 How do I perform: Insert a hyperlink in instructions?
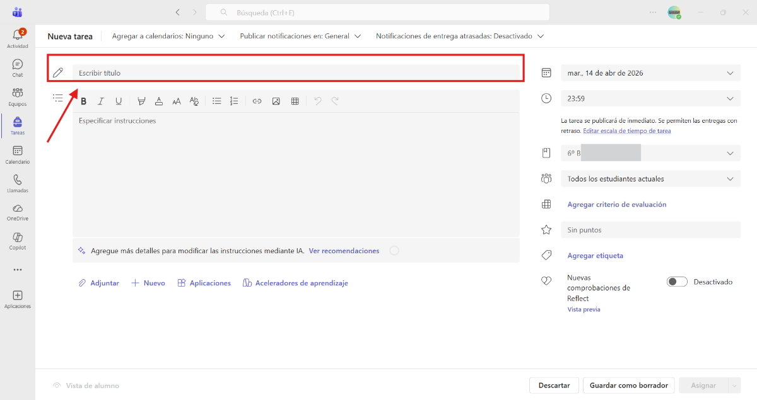(257, 101)
